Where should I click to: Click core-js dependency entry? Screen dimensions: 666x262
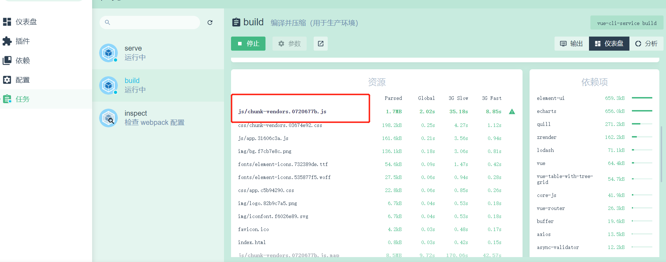coord(594,195)
